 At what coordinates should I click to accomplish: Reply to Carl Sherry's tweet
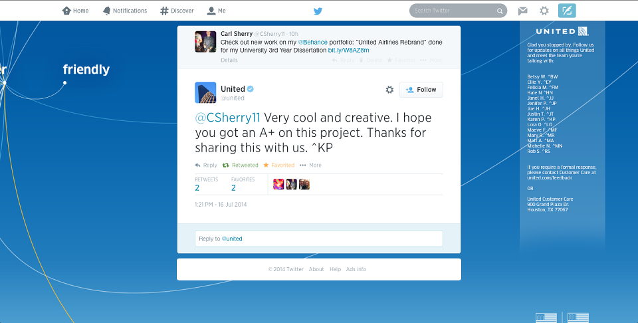pyautogui.click(x=343, y=60)
